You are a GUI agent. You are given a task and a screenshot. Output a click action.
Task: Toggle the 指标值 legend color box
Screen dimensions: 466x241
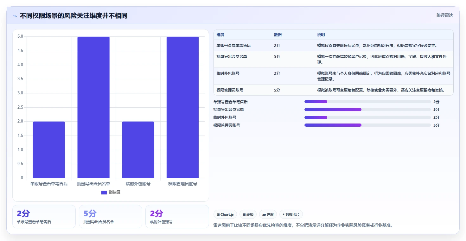pyautogui.click(x=104, y=192)
